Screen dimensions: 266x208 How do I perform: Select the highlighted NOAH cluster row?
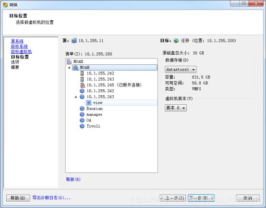pos(115,68)
